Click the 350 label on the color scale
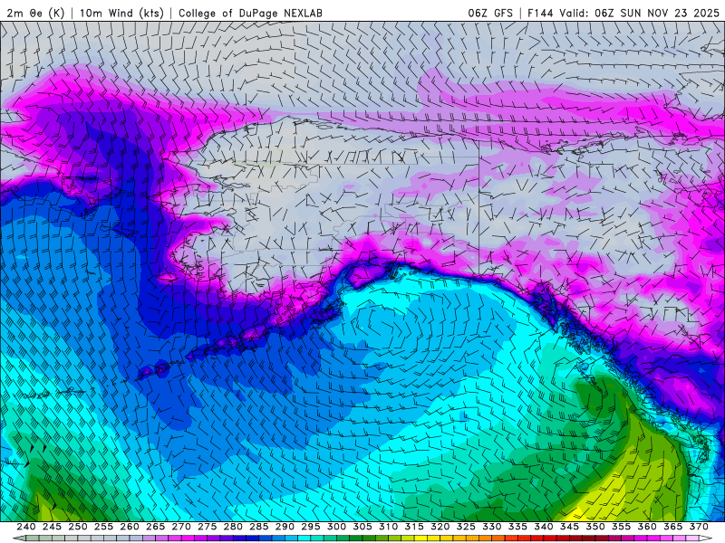The width and height of the screenshot is (725, 543). coord(595,527)
